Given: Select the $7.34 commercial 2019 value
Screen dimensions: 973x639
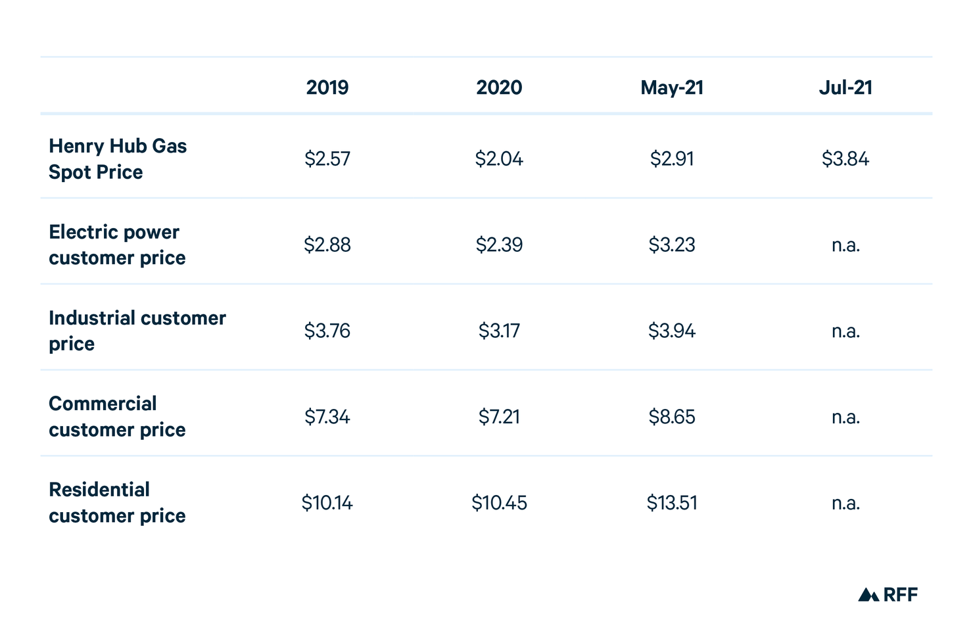Looking at the screenshot, I should pyautogui.click(x=327, y=417).
